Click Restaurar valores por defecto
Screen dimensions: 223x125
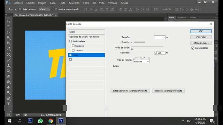pos(168,91)
